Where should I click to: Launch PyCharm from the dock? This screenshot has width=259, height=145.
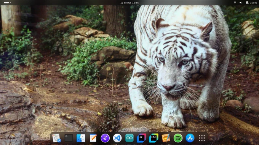(153, 138)
